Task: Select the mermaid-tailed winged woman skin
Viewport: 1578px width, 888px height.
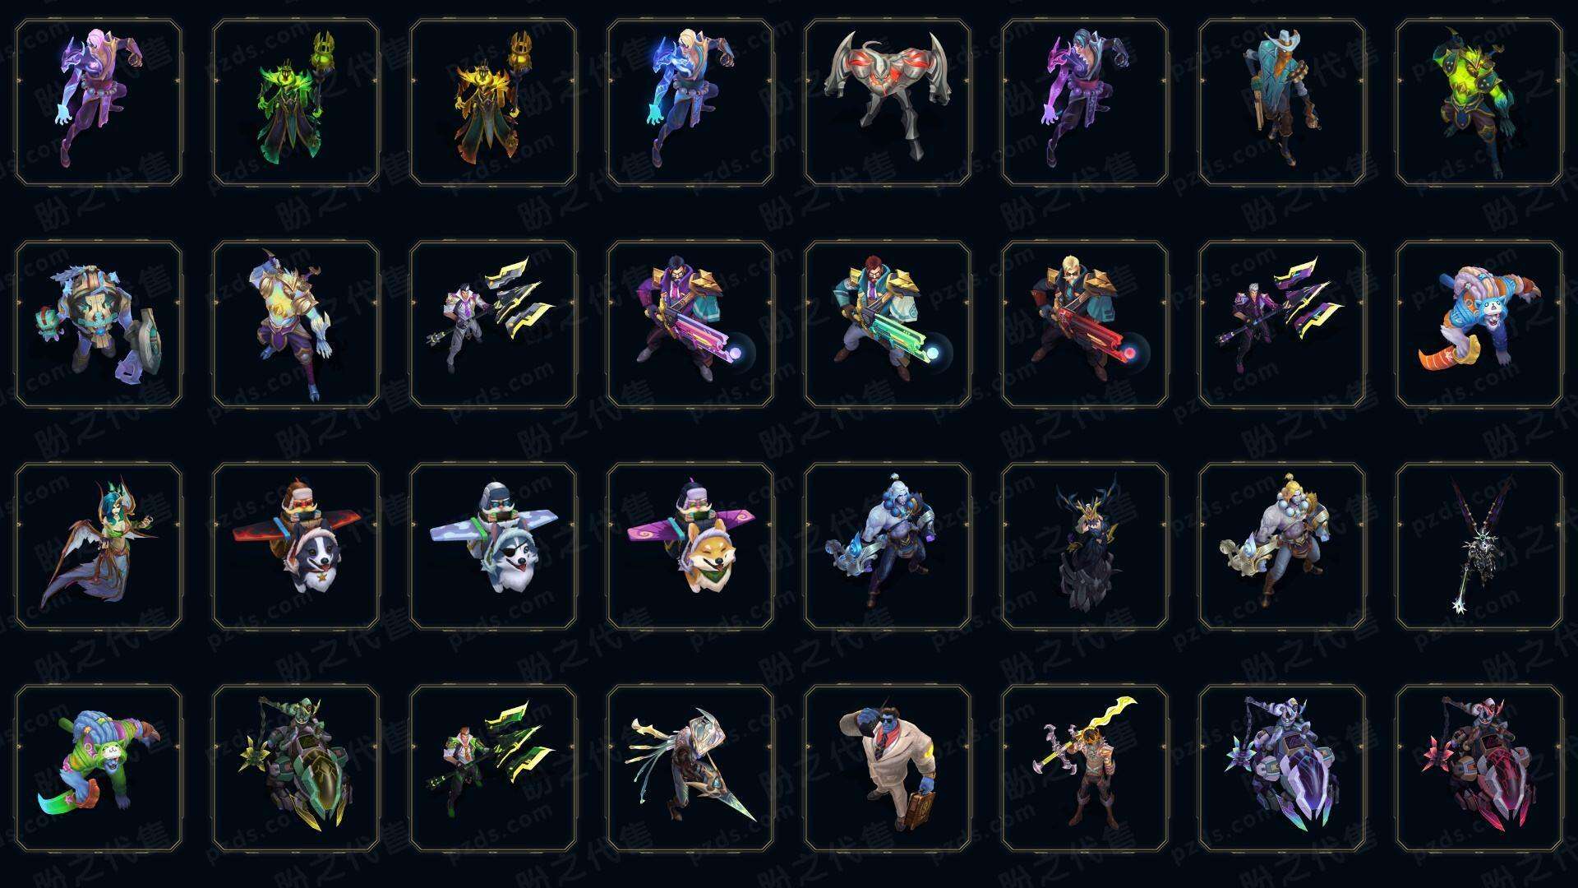Action: tap(99, 546)
